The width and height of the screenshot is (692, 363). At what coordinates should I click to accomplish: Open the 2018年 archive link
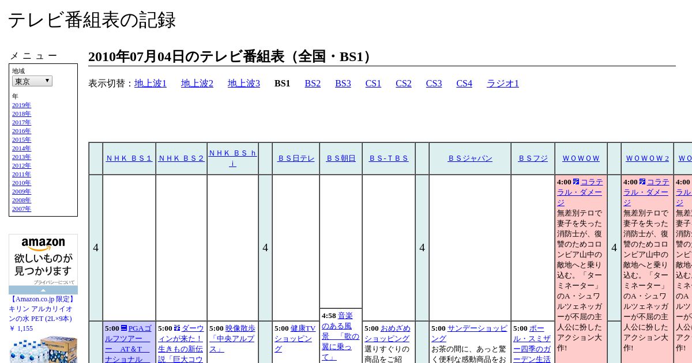[x=21, y=114]
